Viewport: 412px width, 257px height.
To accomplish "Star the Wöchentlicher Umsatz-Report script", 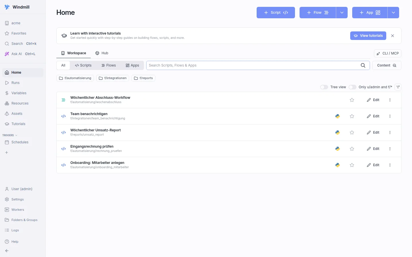I will point(352,132).
